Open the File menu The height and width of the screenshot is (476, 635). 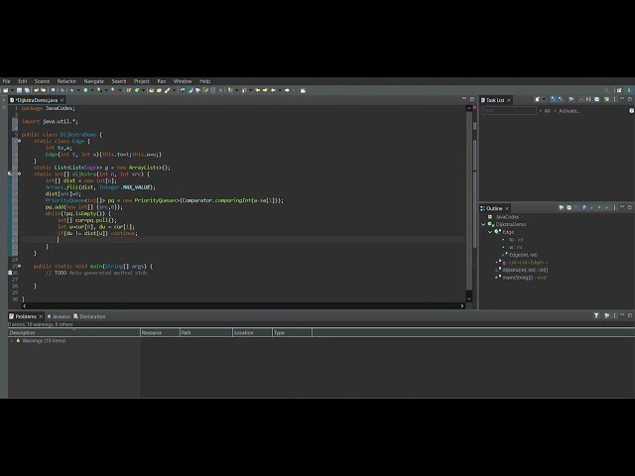[6, 81]
